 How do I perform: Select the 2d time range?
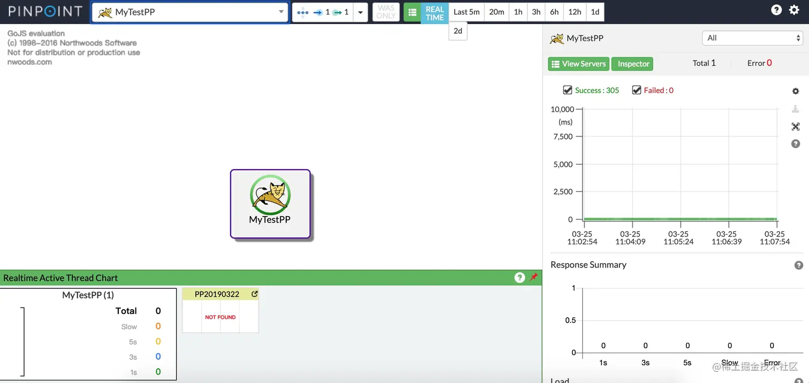[x=458, y=31]
